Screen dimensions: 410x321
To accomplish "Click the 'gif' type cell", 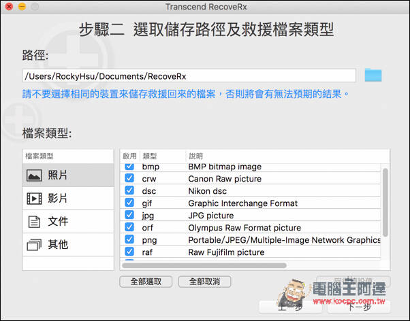I will 147,203.
